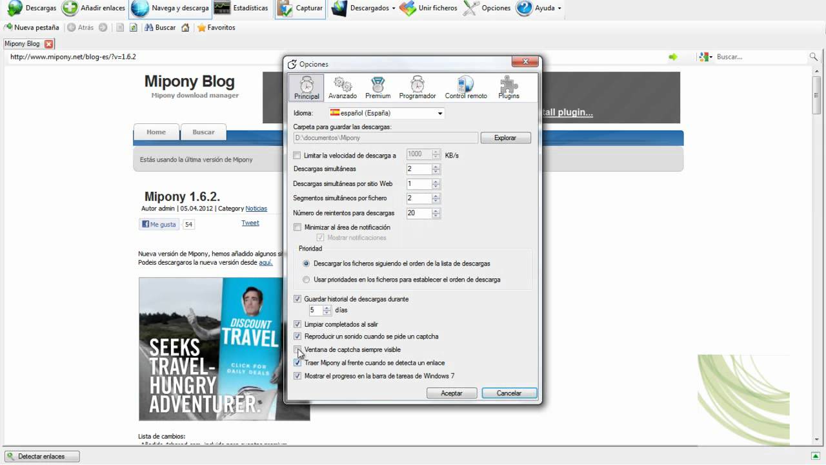826x465 pixels.
Task: Open the Unir ficheros tool
Action: click(428, 8)
